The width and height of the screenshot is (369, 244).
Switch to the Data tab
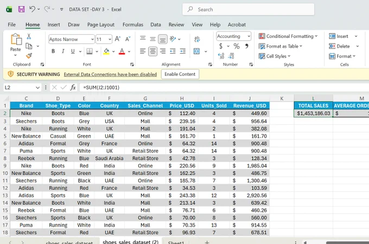pos(156,25)
